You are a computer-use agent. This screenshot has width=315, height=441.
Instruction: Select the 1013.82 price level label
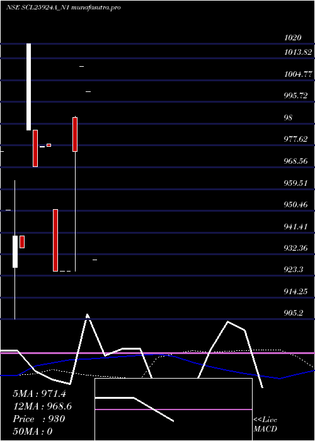(298, 52)
